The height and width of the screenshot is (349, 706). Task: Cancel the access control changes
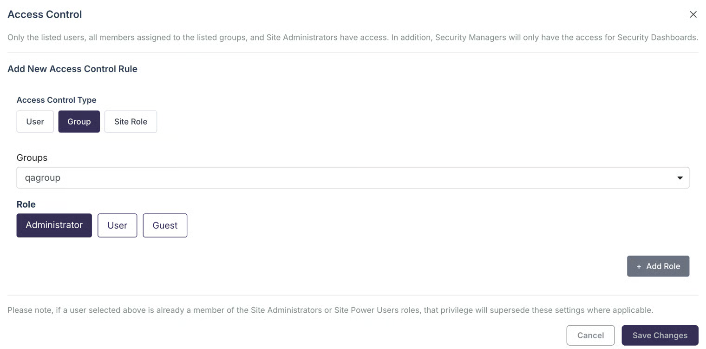(x=590, y=336)
